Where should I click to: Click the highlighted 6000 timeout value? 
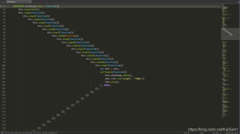click(x=106, y=85)
